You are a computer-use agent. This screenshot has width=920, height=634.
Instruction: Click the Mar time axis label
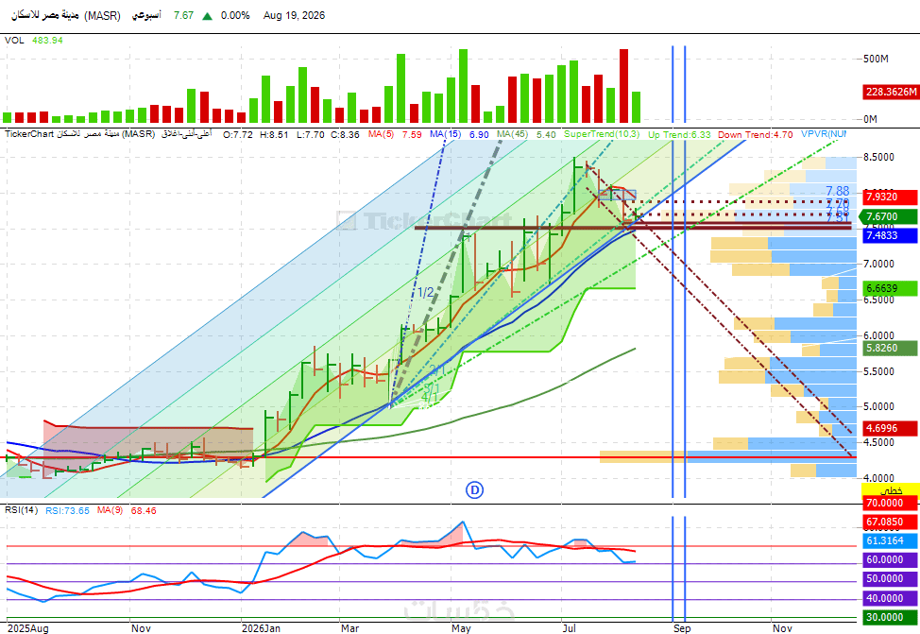(349, 628)
